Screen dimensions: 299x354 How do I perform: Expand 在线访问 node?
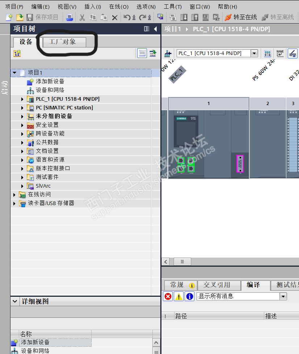tap(14, 195)
